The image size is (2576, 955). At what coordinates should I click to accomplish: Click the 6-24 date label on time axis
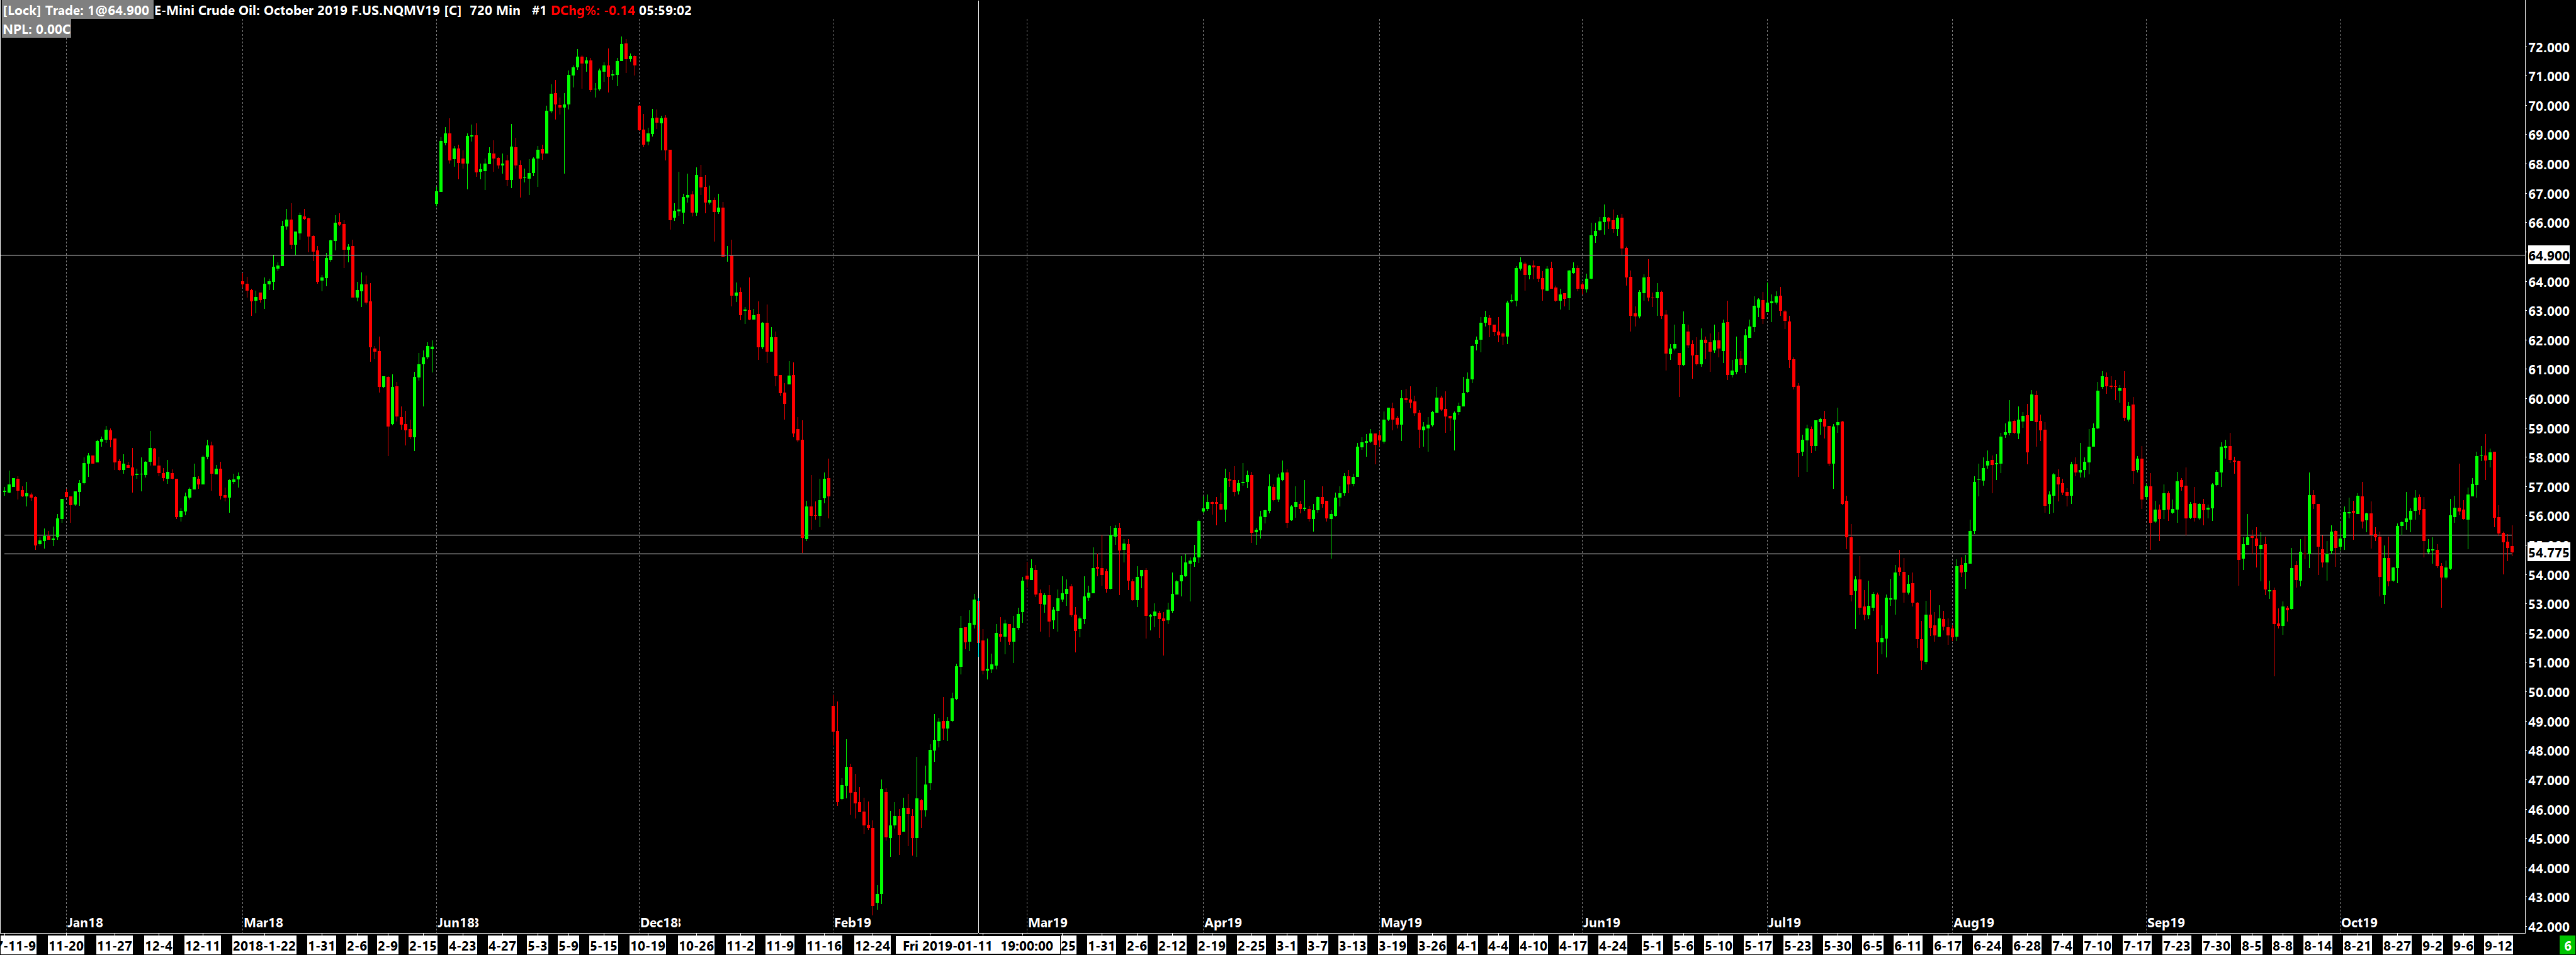pos(1987,945)
